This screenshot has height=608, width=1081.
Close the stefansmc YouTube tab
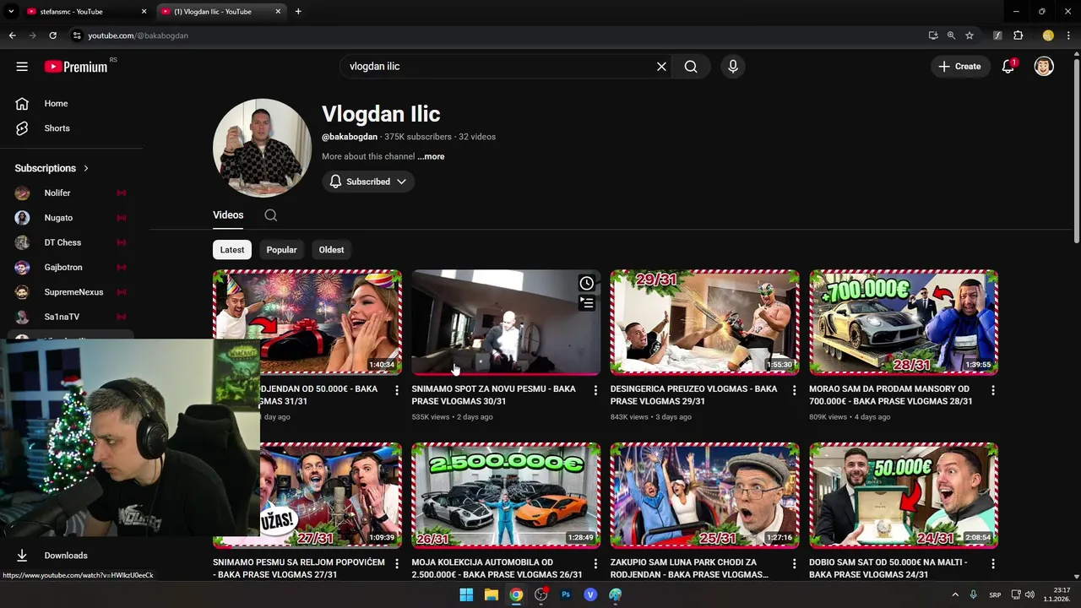click(x=144, y=12)
